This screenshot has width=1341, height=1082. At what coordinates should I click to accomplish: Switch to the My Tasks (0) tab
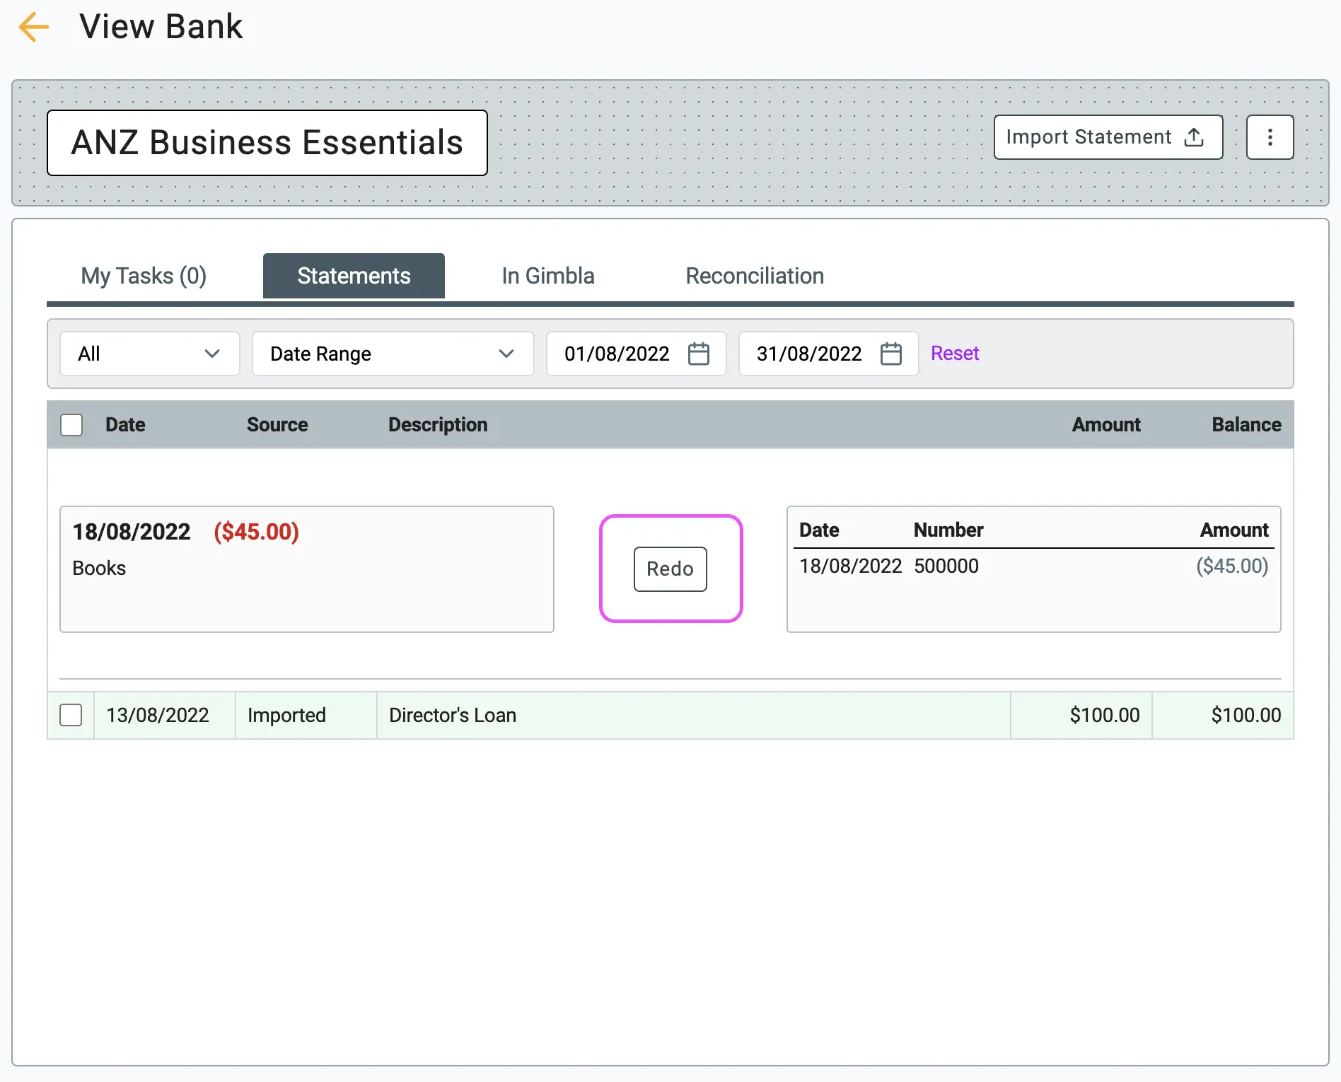click(x=144, y=276)
